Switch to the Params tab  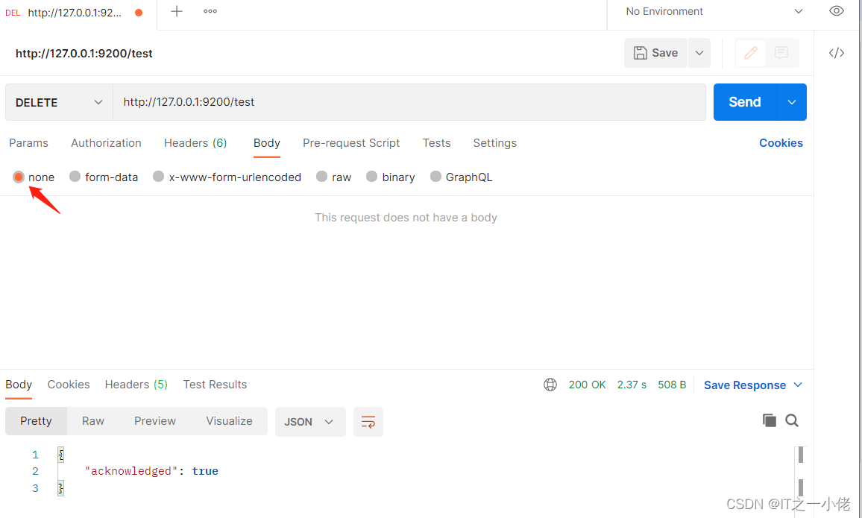pyautogui.click(x=28, y=143)
